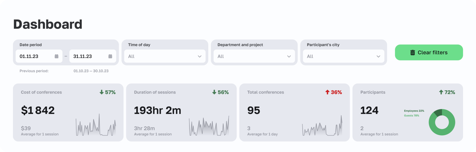Select the Cost of conferences sparkline chart
The width and height of the screenshot is (476, 152).
coord(96,126)
